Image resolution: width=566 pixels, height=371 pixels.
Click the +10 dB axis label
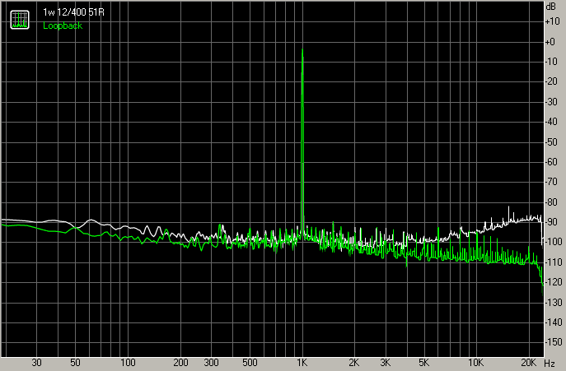[x=551, y=21]
